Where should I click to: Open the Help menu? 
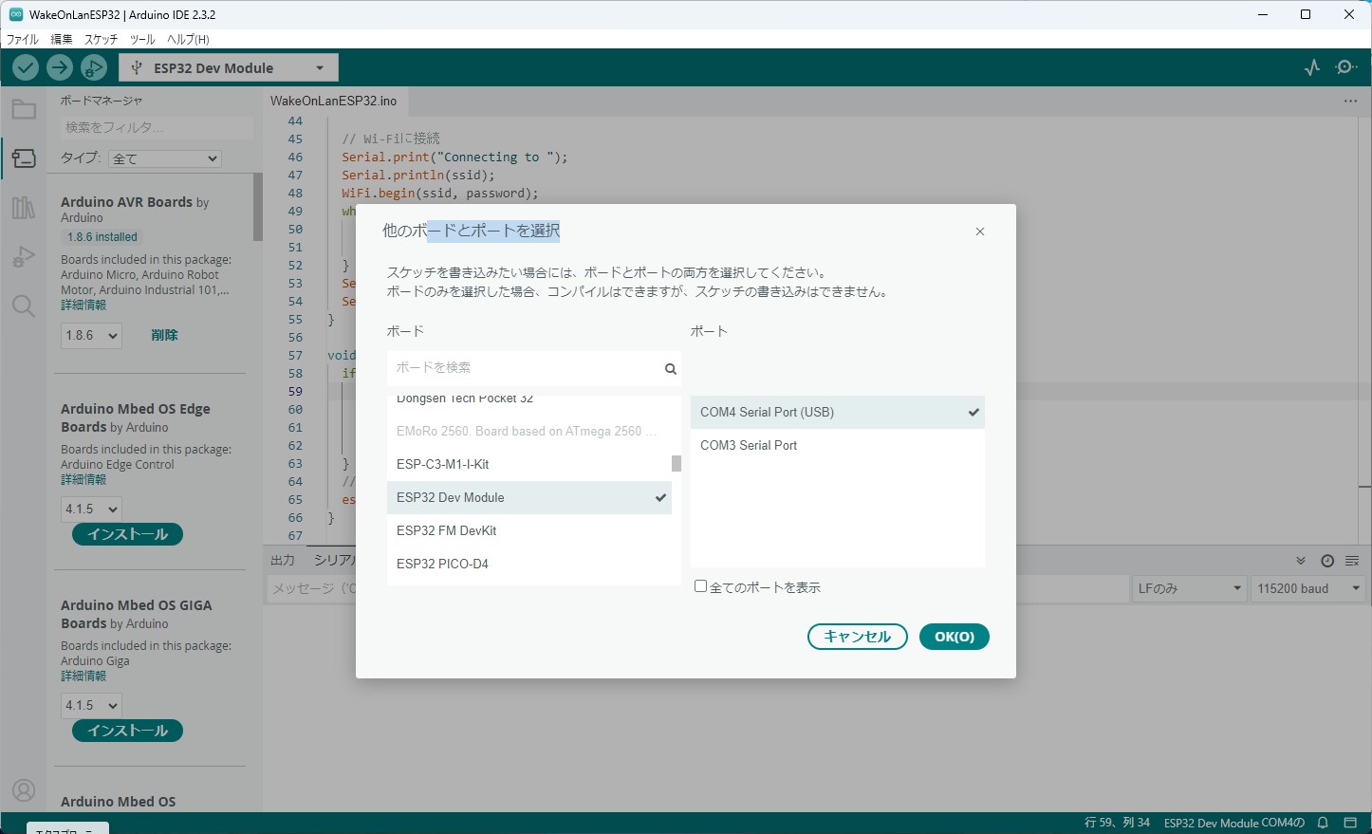point(188,39)
